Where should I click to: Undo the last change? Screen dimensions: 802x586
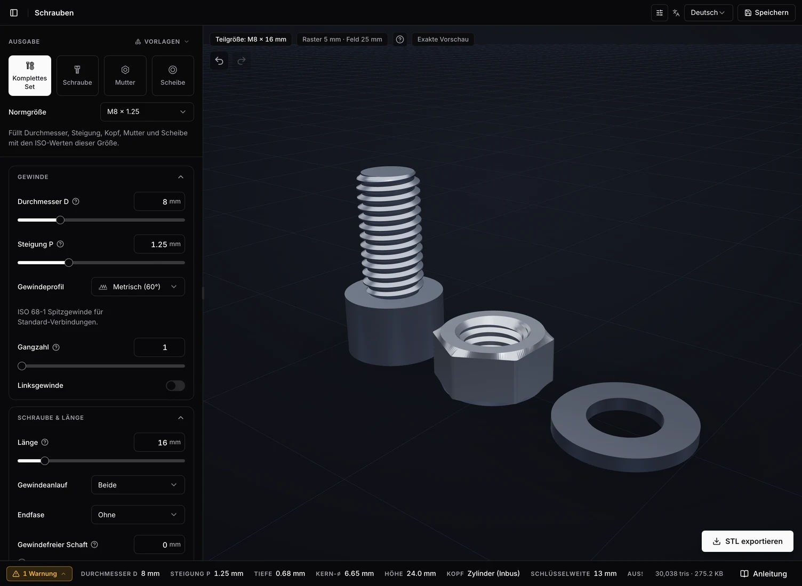coord(219,61)
